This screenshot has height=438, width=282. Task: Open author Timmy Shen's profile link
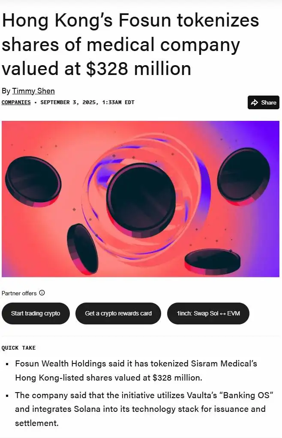click(33, 91)
